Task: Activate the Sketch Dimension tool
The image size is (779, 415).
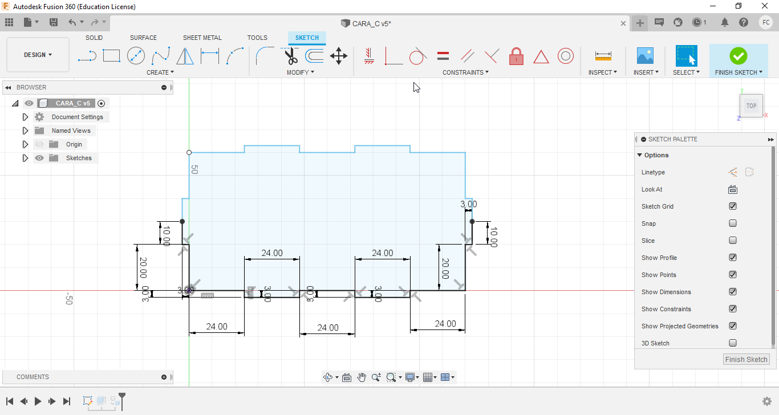Action: [x=210, y=56]
